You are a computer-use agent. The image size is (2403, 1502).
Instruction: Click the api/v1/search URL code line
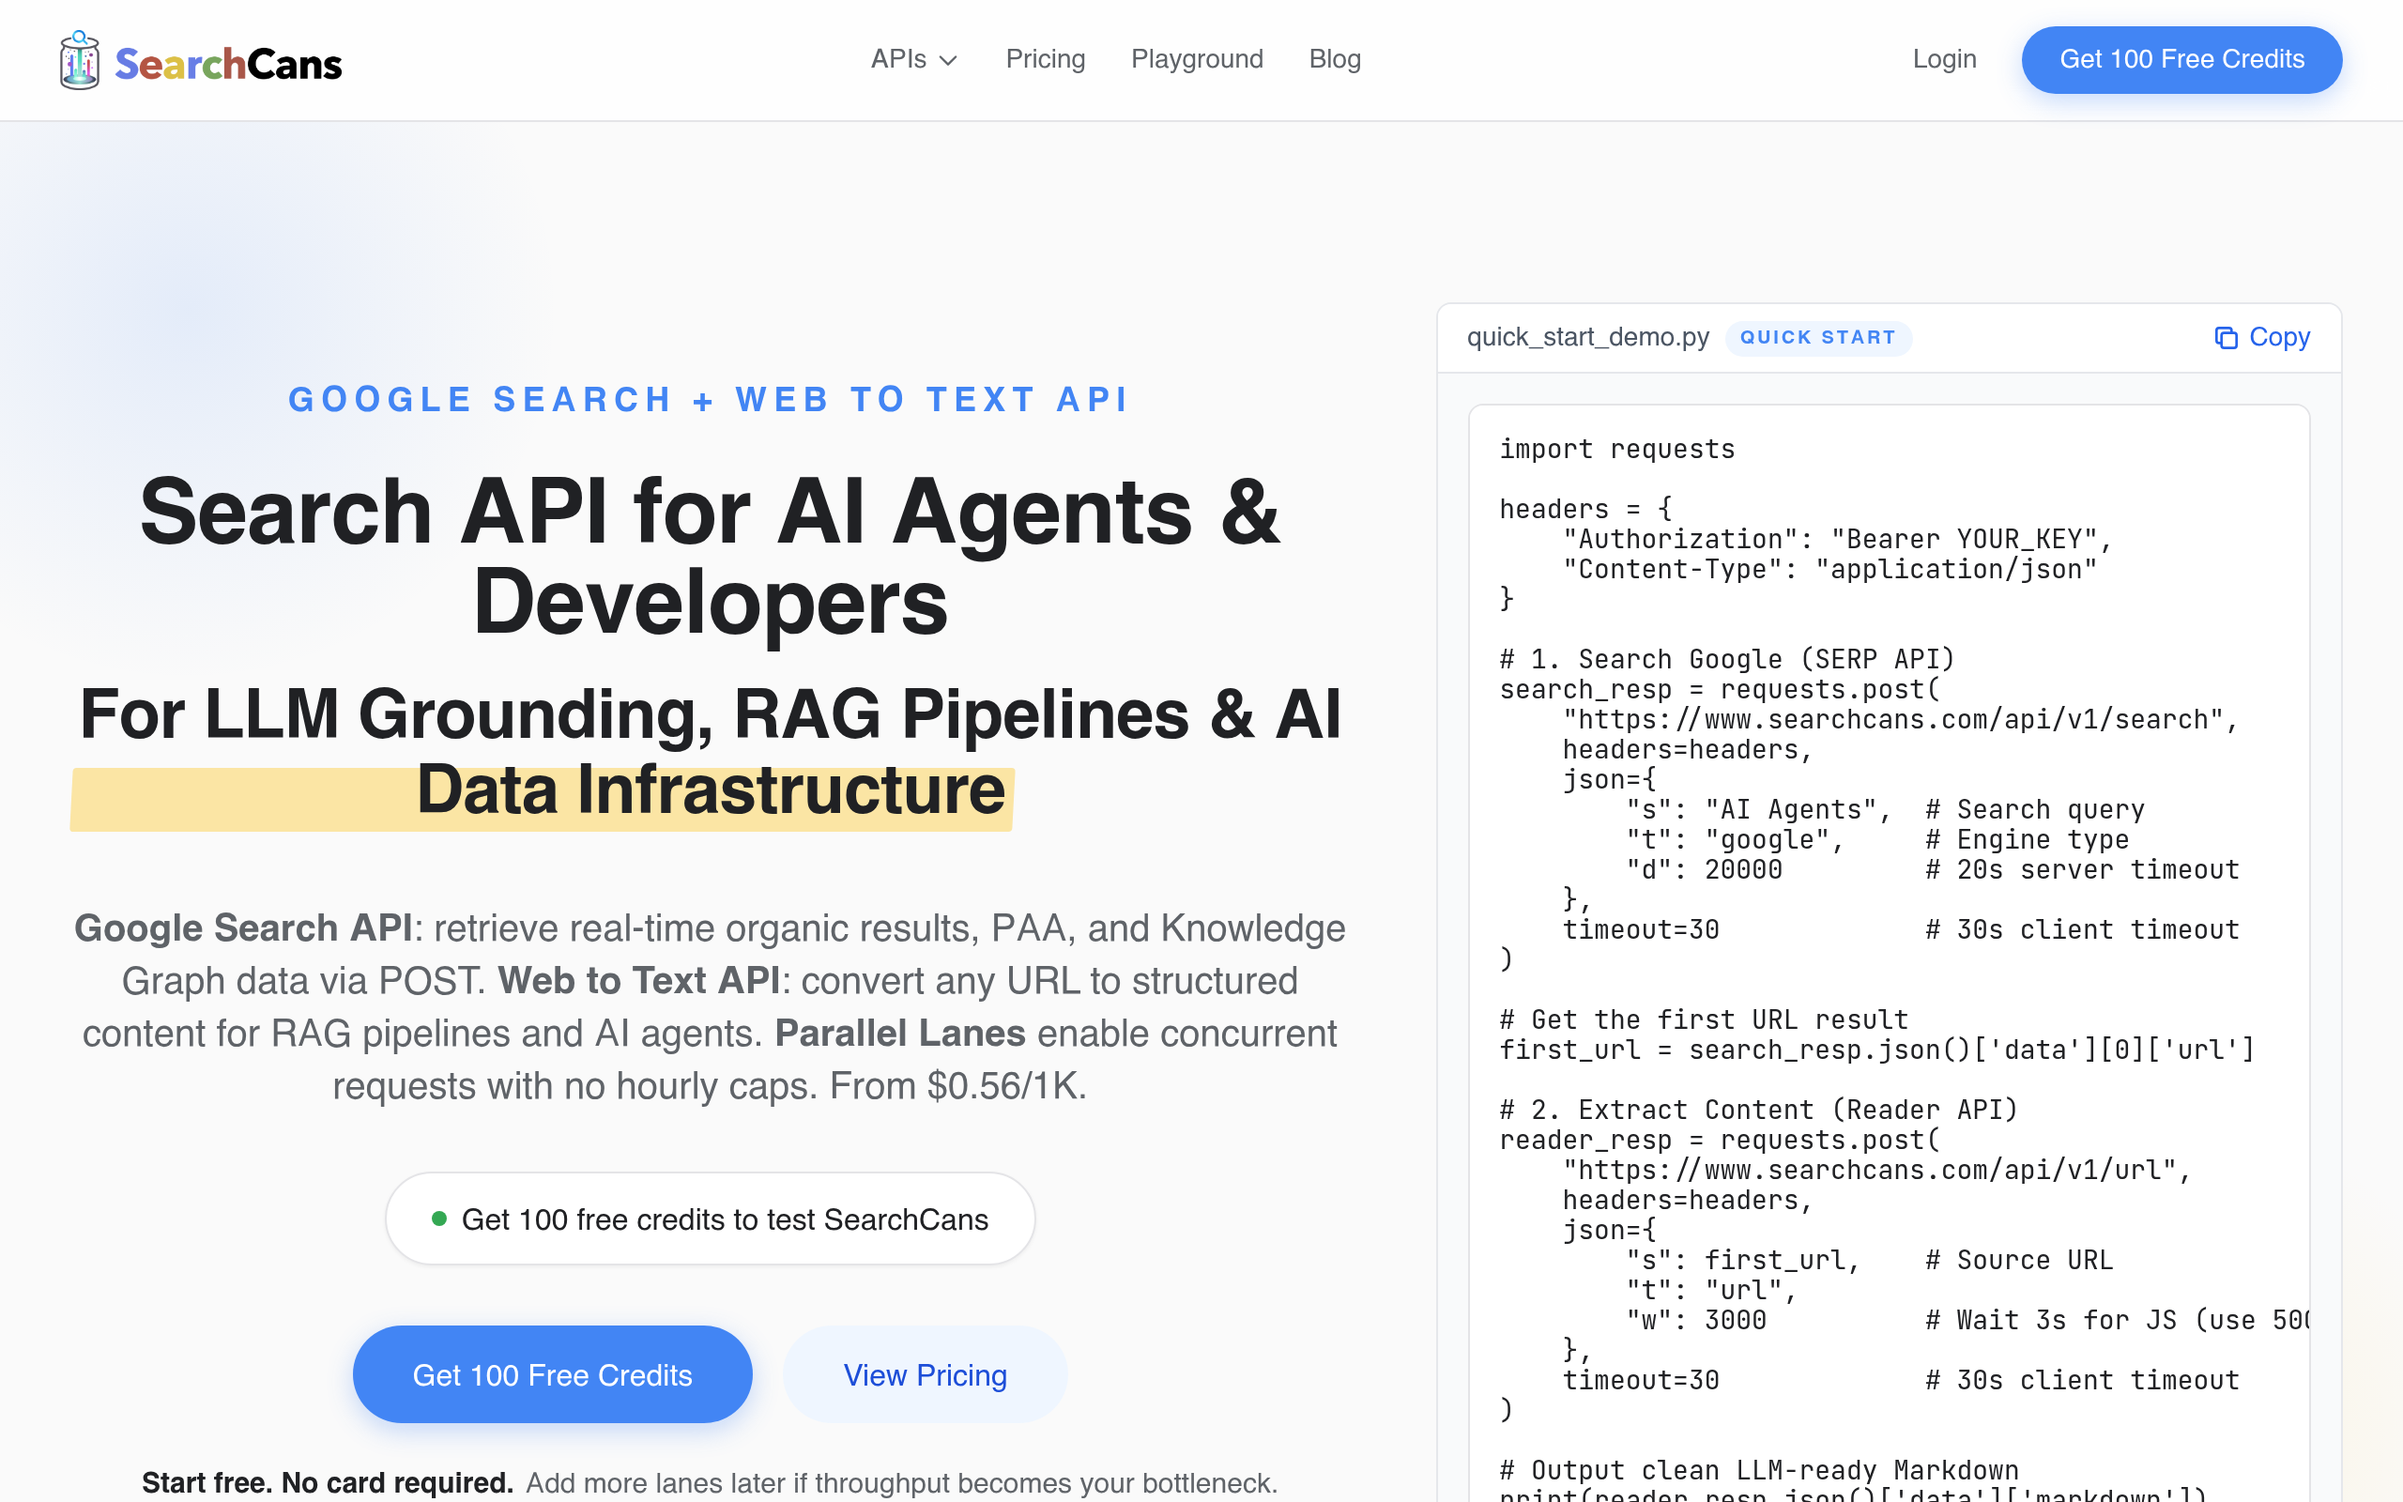pyautogui.click(x=1901, y=719)
